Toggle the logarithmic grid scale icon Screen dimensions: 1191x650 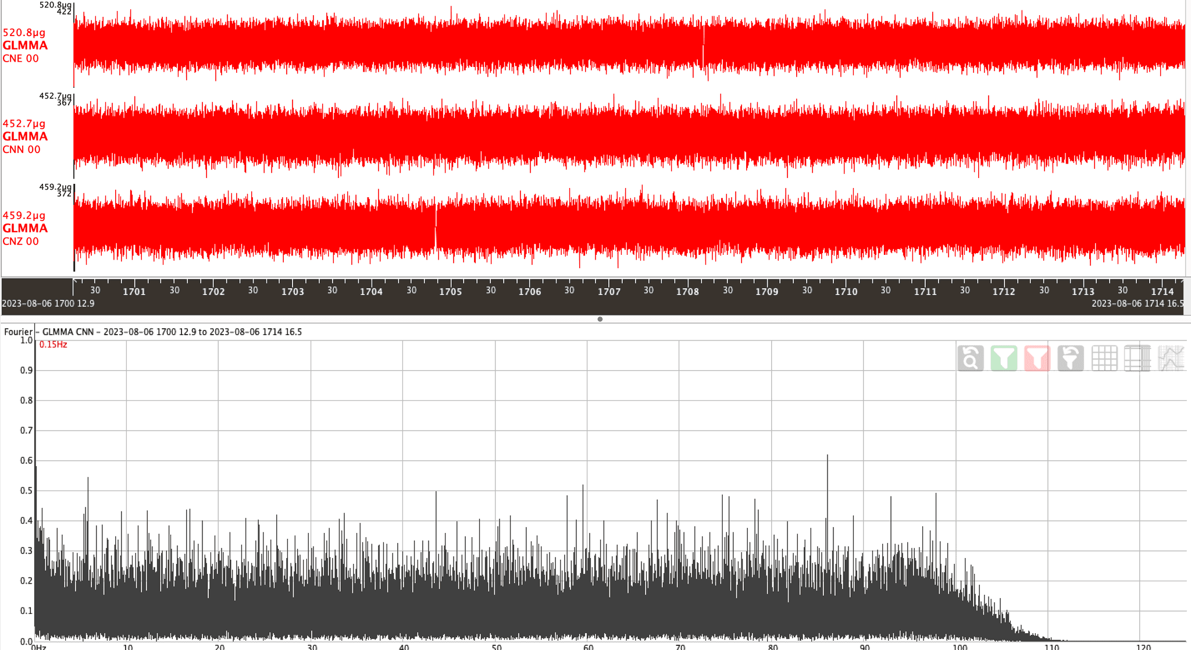(1137, 358)
